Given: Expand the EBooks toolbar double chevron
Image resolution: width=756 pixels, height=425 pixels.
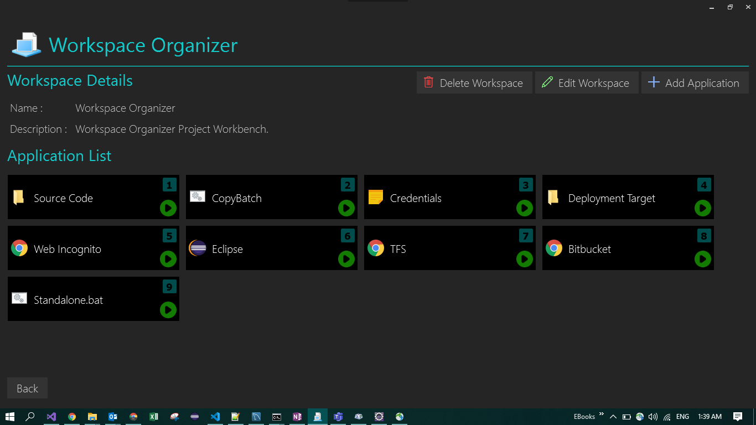Looking at the screenshot, I should point(602,414).
